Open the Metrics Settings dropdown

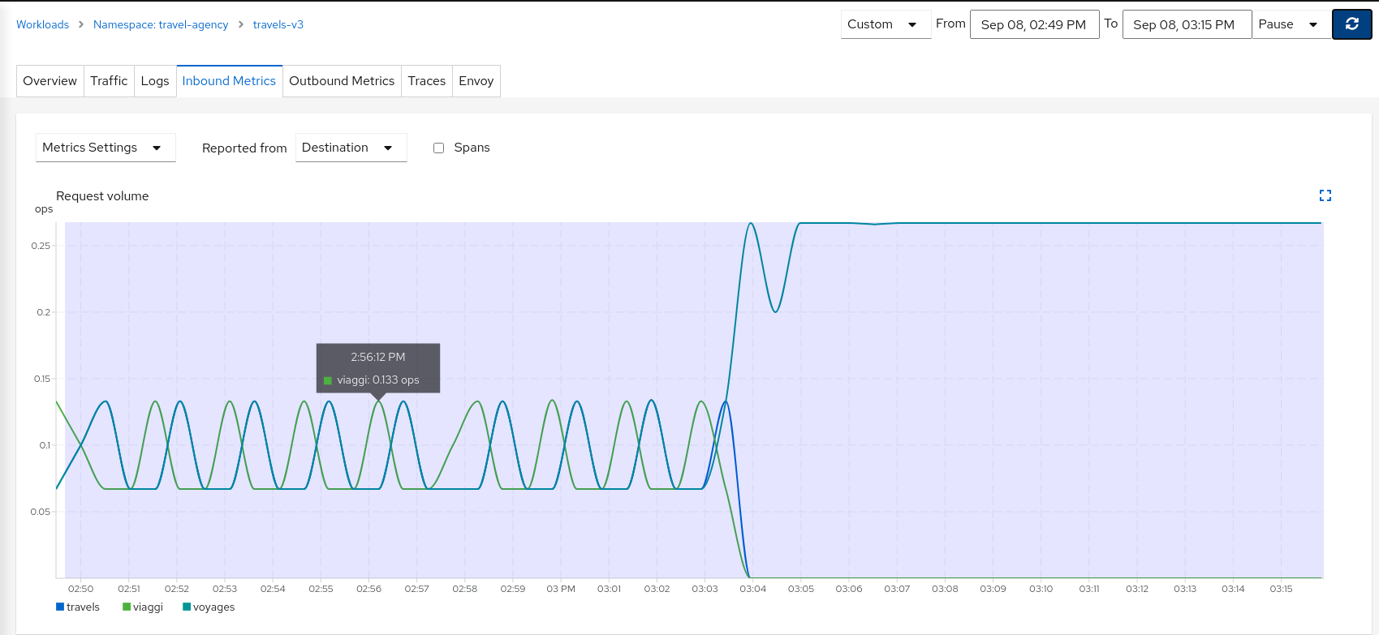106,148
